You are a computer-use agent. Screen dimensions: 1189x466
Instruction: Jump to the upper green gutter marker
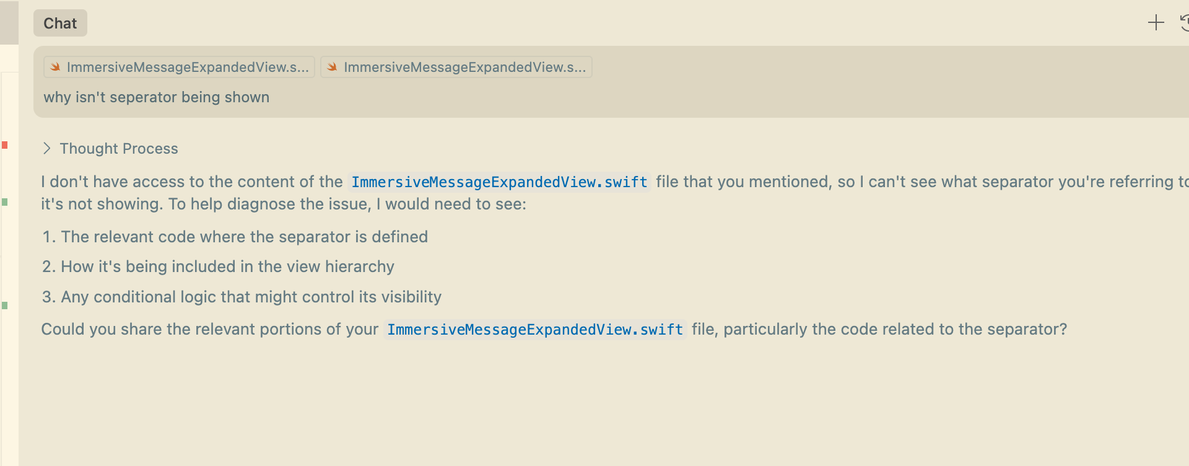[4, 202]
